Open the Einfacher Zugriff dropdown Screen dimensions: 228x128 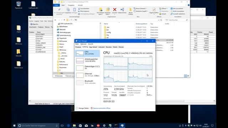[x=141, y=11]
